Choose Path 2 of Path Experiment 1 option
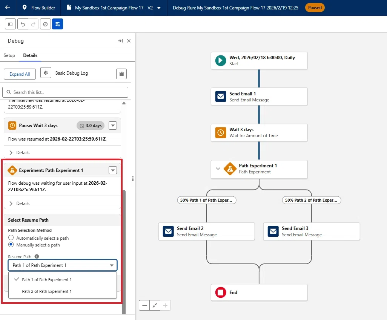This screenshot has width=387, height=320. (63, 291)
